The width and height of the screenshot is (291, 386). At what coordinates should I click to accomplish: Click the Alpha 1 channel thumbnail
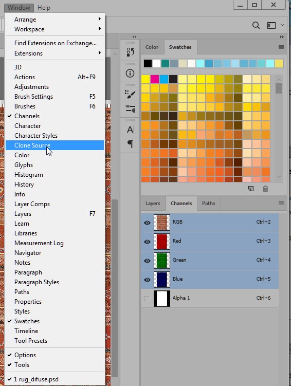point(162,299)
